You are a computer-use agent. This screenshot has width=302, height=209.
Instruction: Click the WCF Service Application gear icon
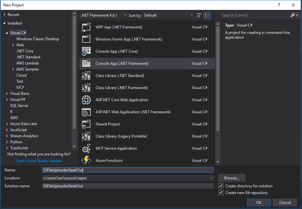click(x=86, y=148)
